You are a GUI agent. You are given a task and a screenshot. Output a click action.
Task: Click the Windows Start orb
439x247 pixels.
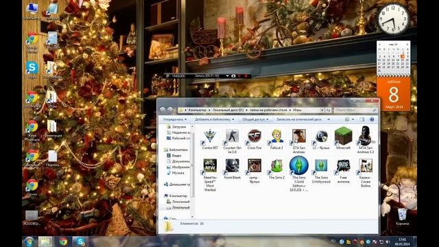pos(29,242)
